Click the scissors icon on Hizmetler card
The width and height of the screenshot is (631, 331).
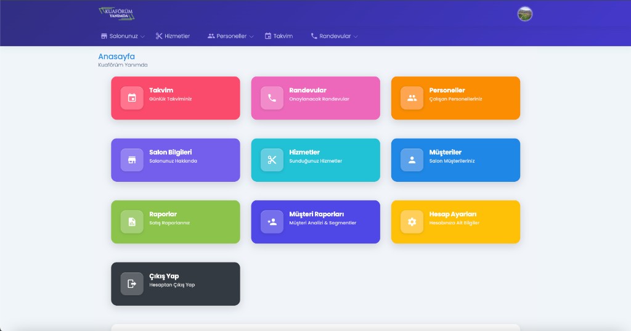[272, 160]
